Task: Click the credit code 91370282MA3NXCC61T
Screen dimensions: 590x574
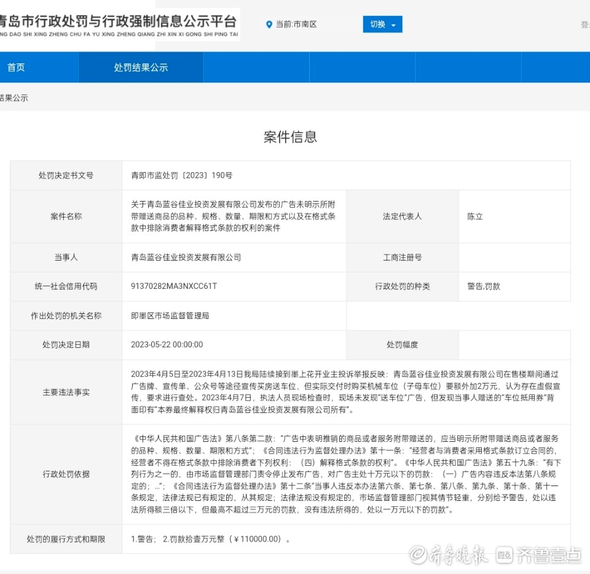Action: click(174, 286)
